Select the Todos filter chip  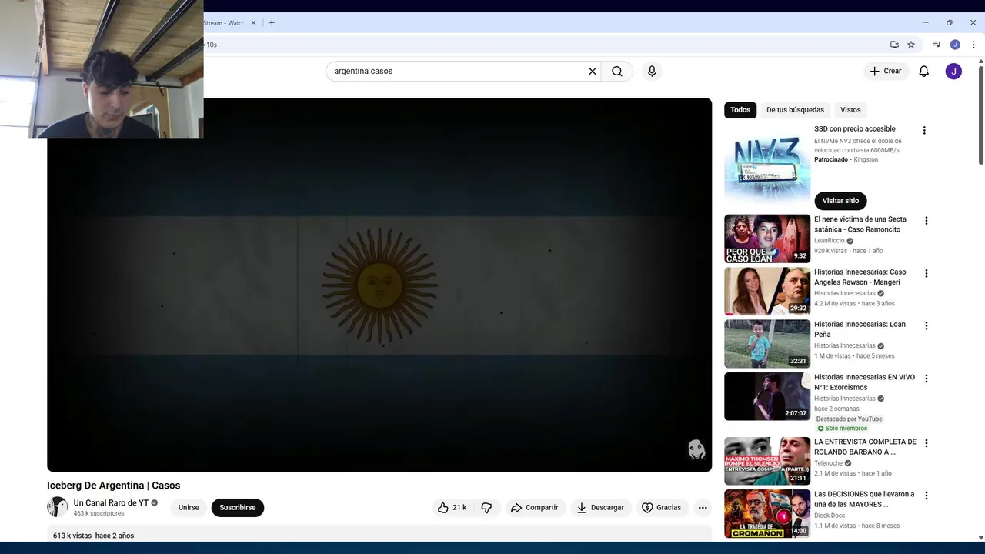[x=740, y=110]
